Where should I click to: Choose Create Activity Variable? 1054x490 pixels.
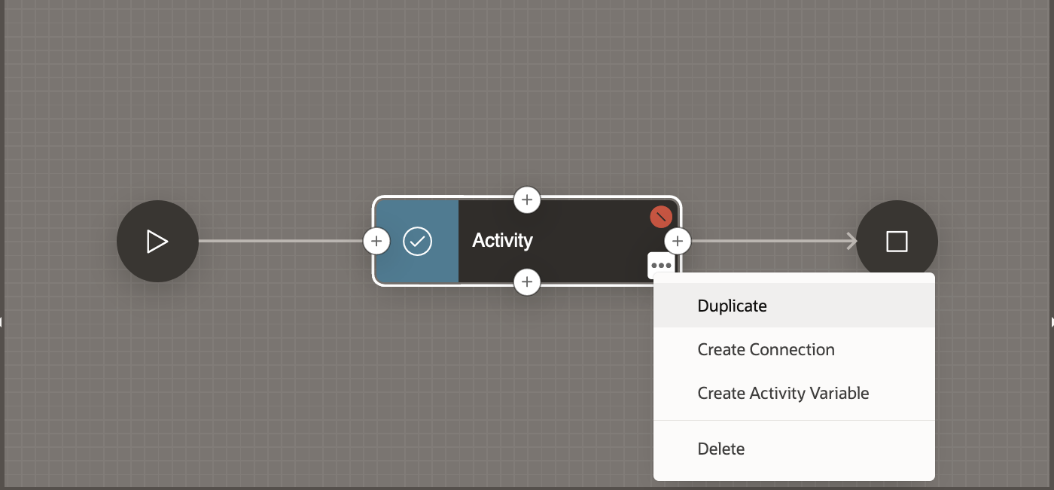coord(783,393)
